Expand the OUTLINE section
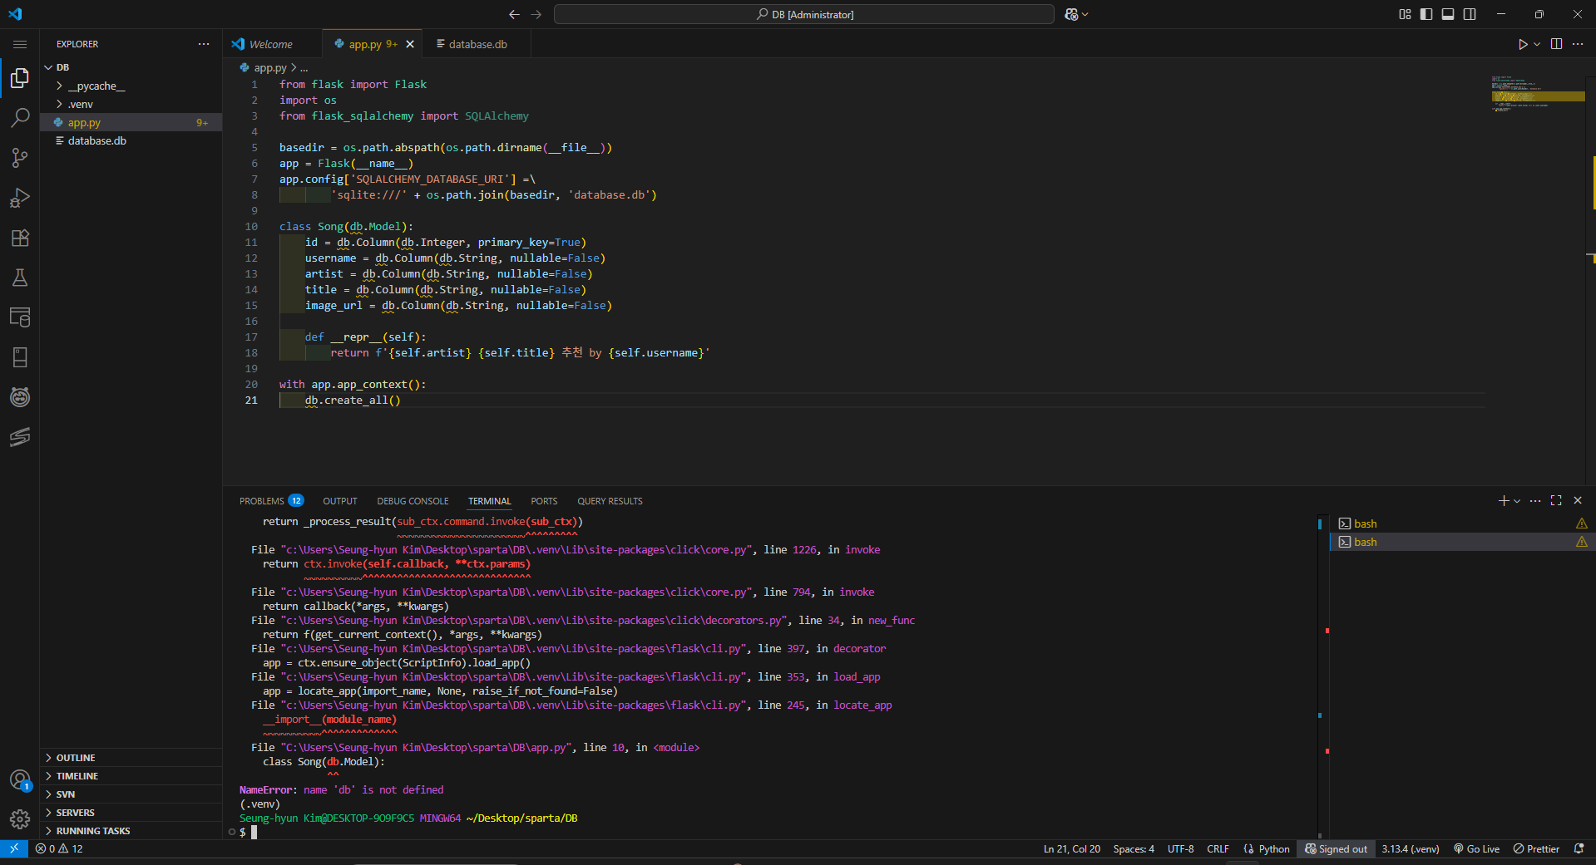The width and height of the screenshot is (1596, 865). pyautogui.click(x=131, y=758)
